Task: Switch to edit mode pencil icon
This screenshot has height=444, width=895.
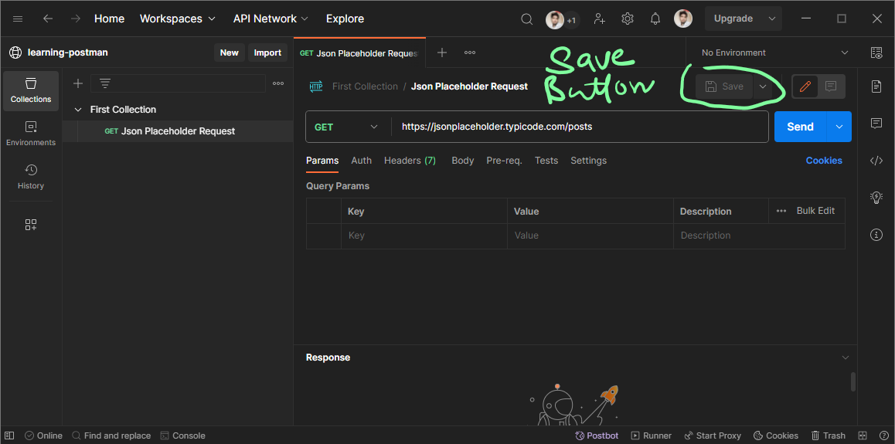Action: [x=805, y=86]
